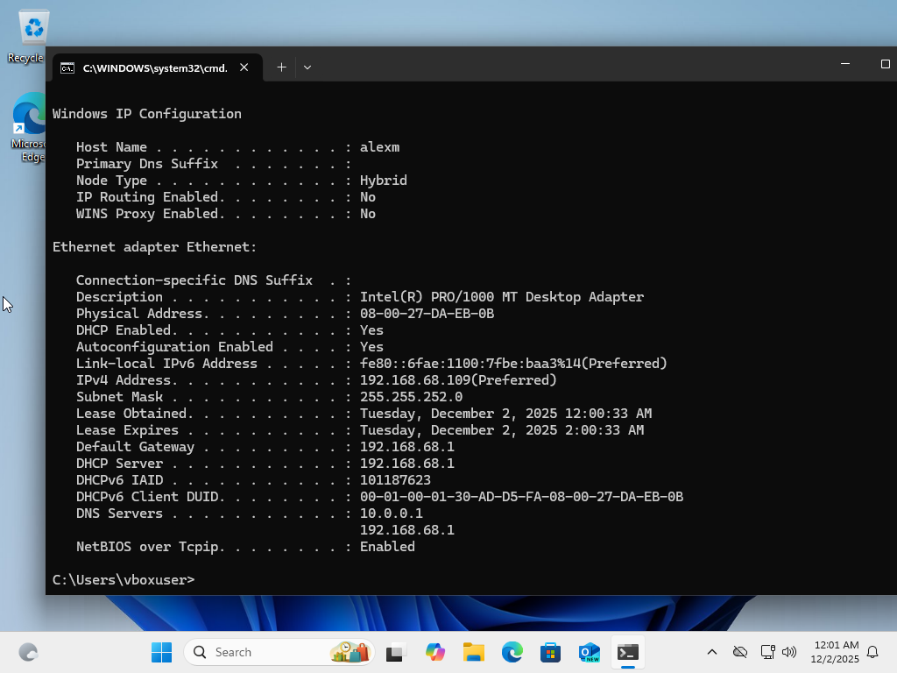Open the Recycle Bin on the desktop
Viewport: 897px width, 673px height.
tap(32, 26)
